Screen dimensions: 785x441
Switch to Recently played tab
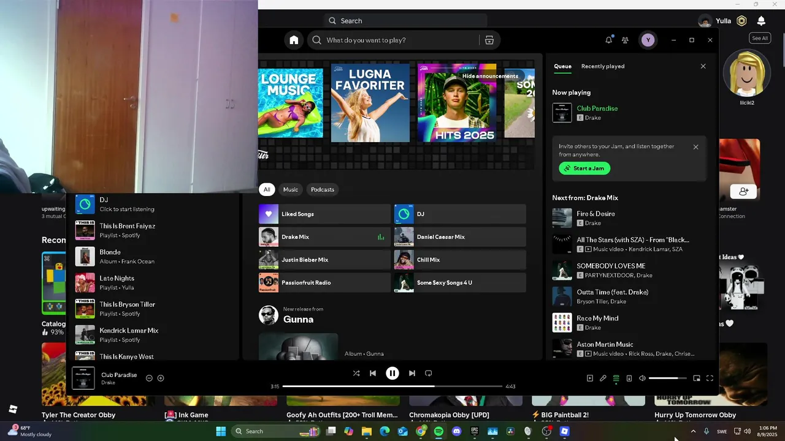pyautogui.click(x=603, y=66)
